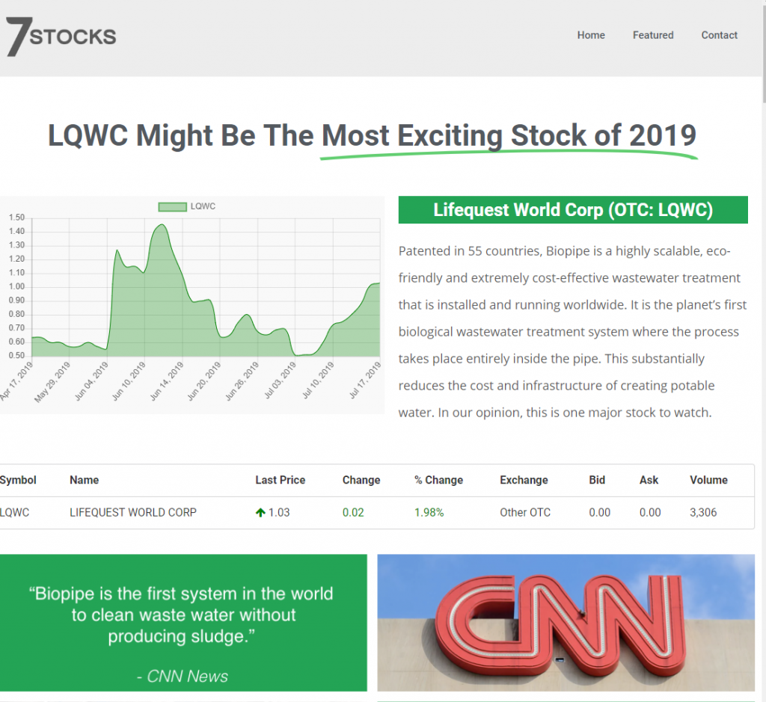Click the green up arrow beside 1.03
The image size is (766, 702).
(x=260, y=513)
